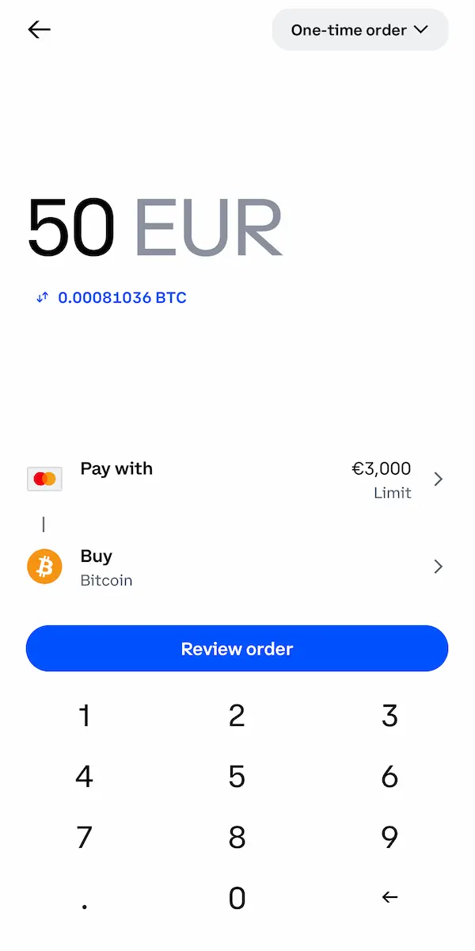Tap the 0.00081036 BTC conversion link
Image resolution: width=475 pixels, height=951 pixels.
(x=122, y=298)
